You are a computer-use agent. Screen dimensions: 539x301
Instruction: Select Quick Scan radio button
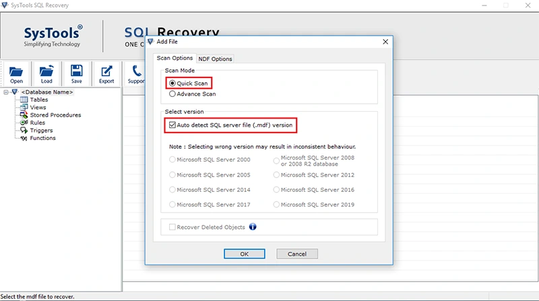172,83
